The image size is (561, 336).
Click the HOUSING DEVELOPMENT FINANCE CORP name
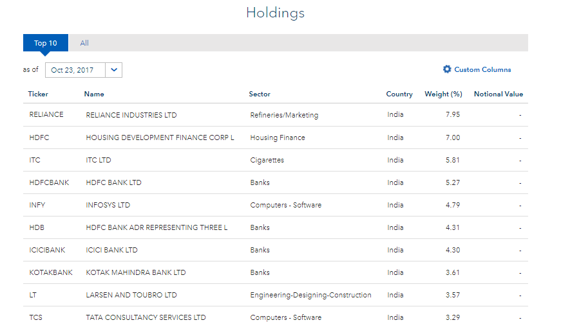(160, 137)
